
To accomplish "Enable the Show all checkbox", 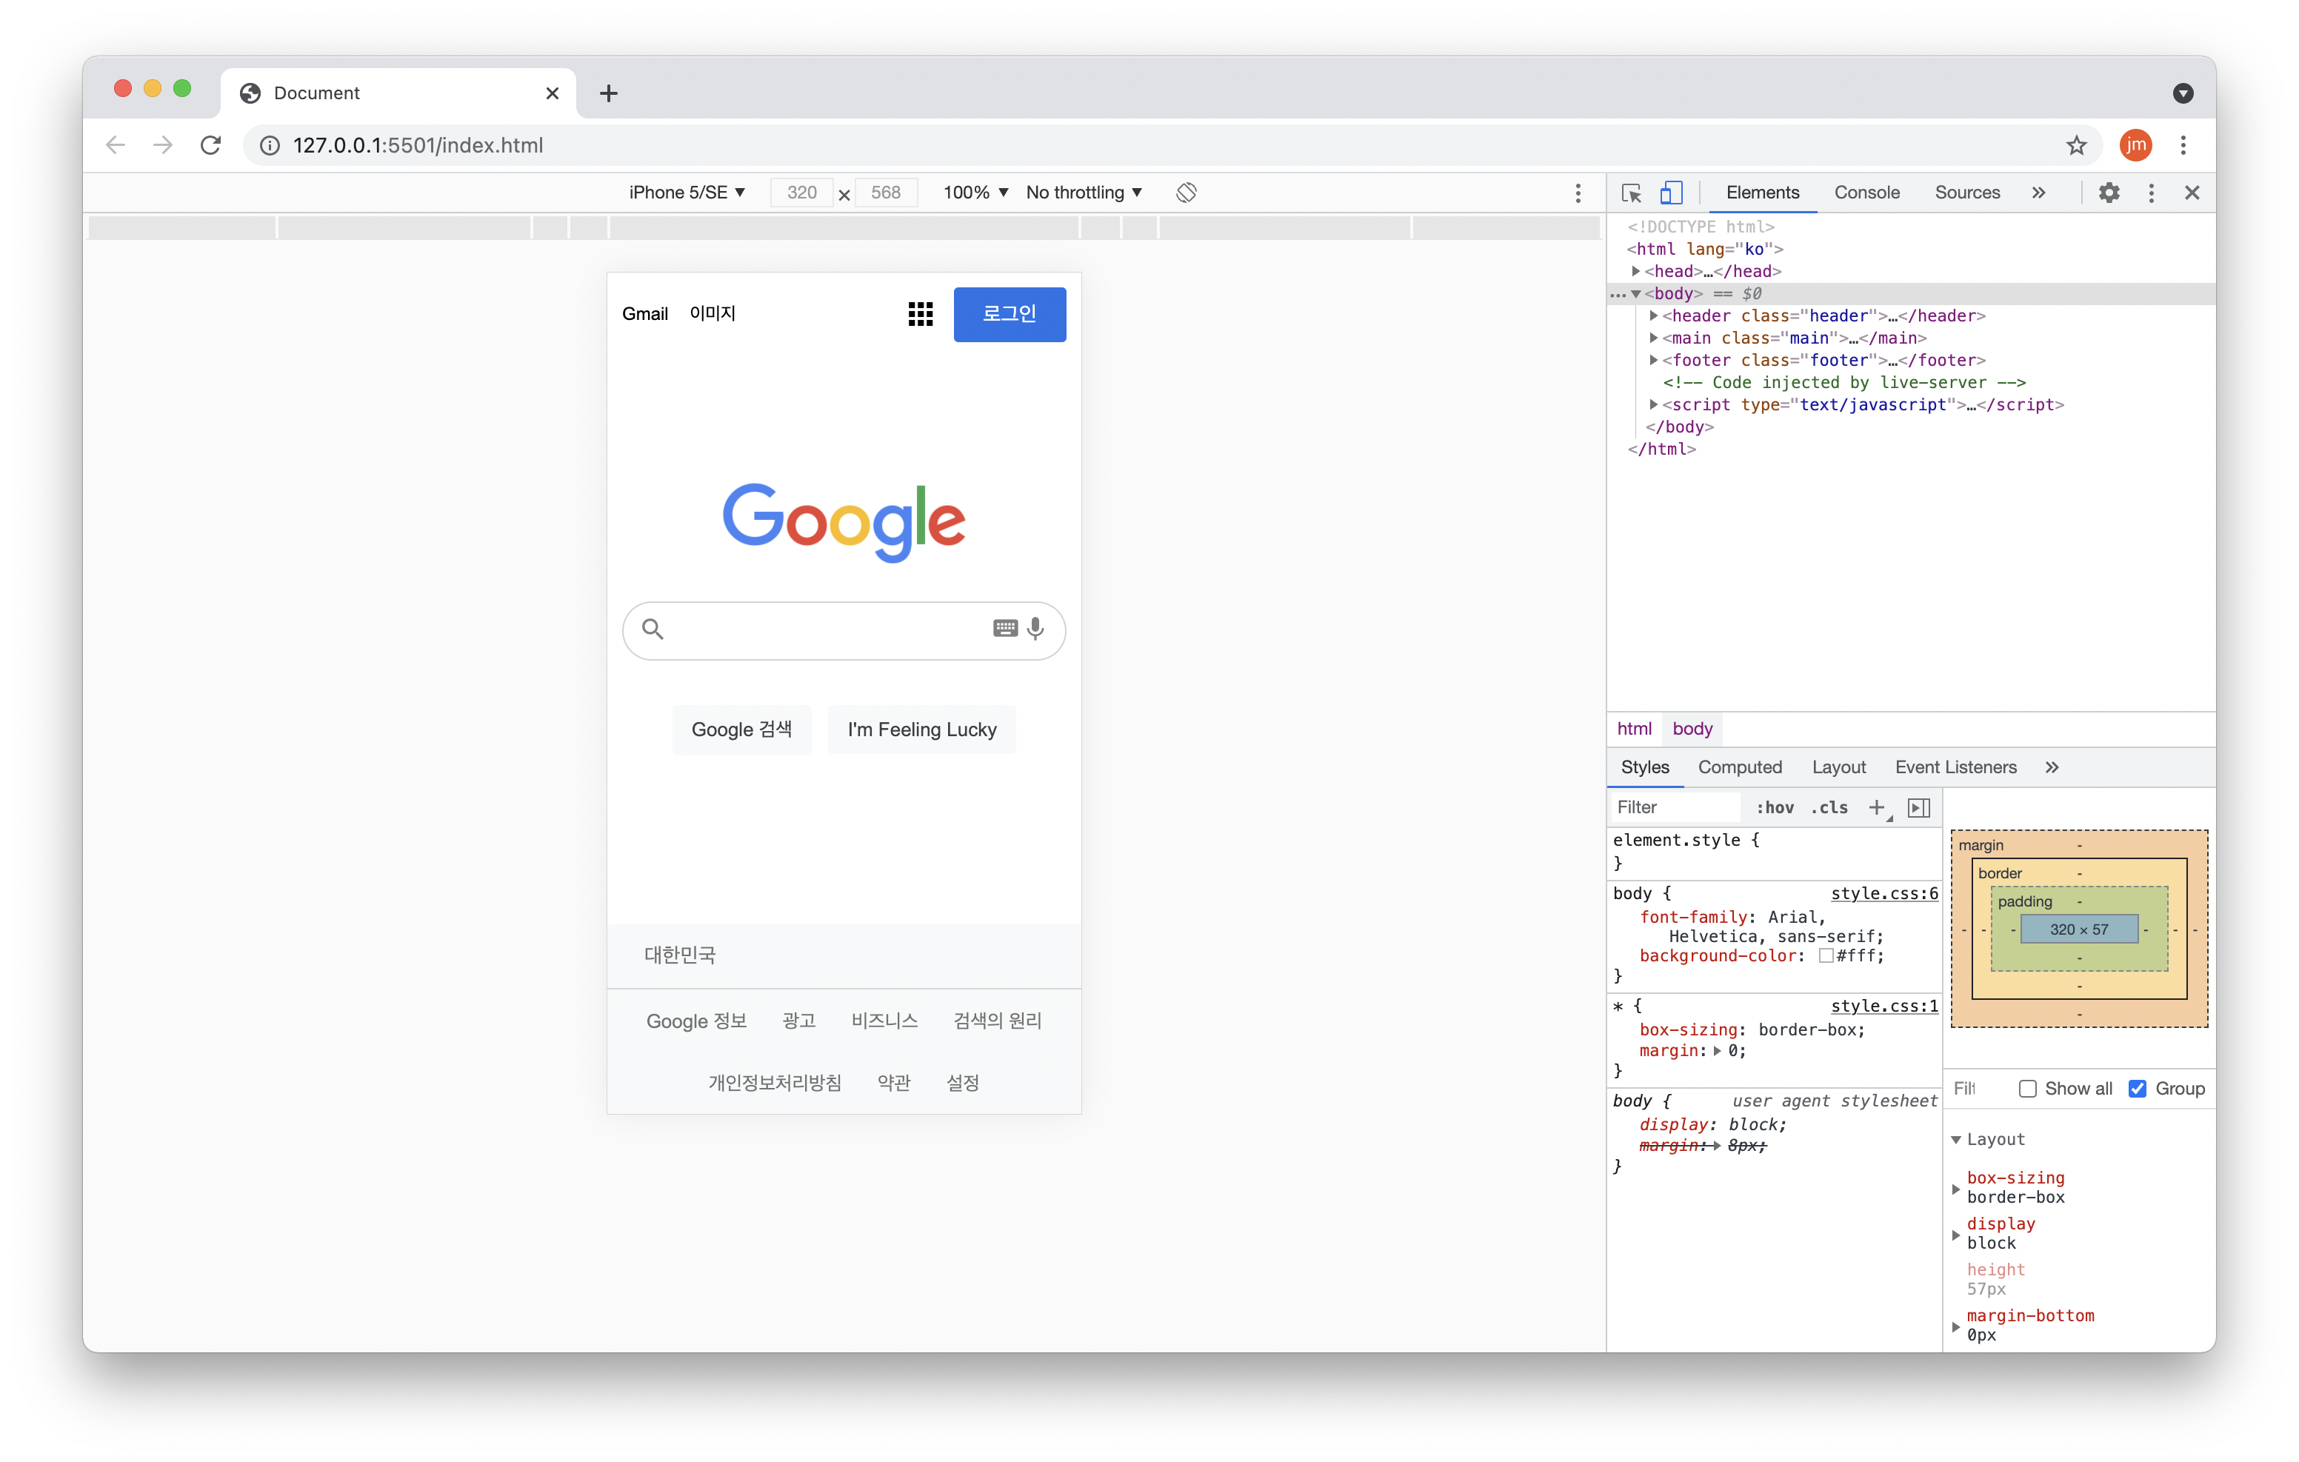I will [2028, 1089].
